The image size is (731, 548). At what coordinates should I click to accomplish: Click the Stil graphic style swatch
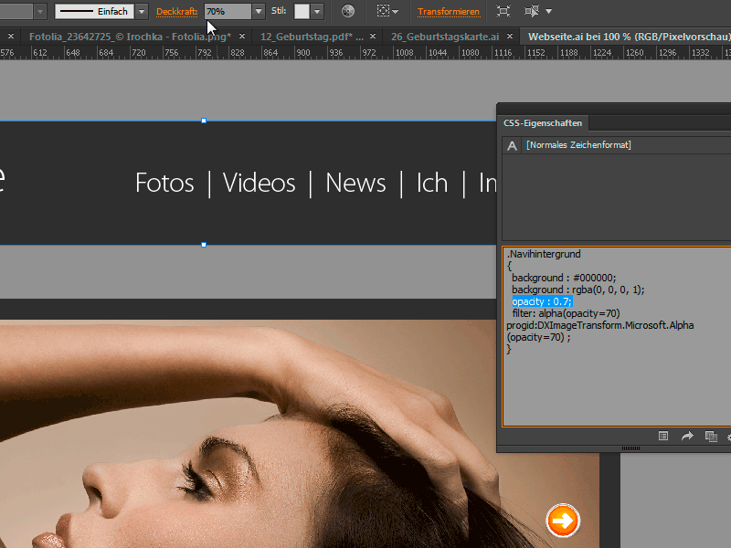pyautogui.click(x=302, y=11)
